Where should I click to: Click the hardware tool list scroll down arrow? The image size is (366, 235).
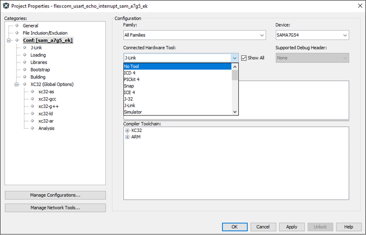pos(235,112)
